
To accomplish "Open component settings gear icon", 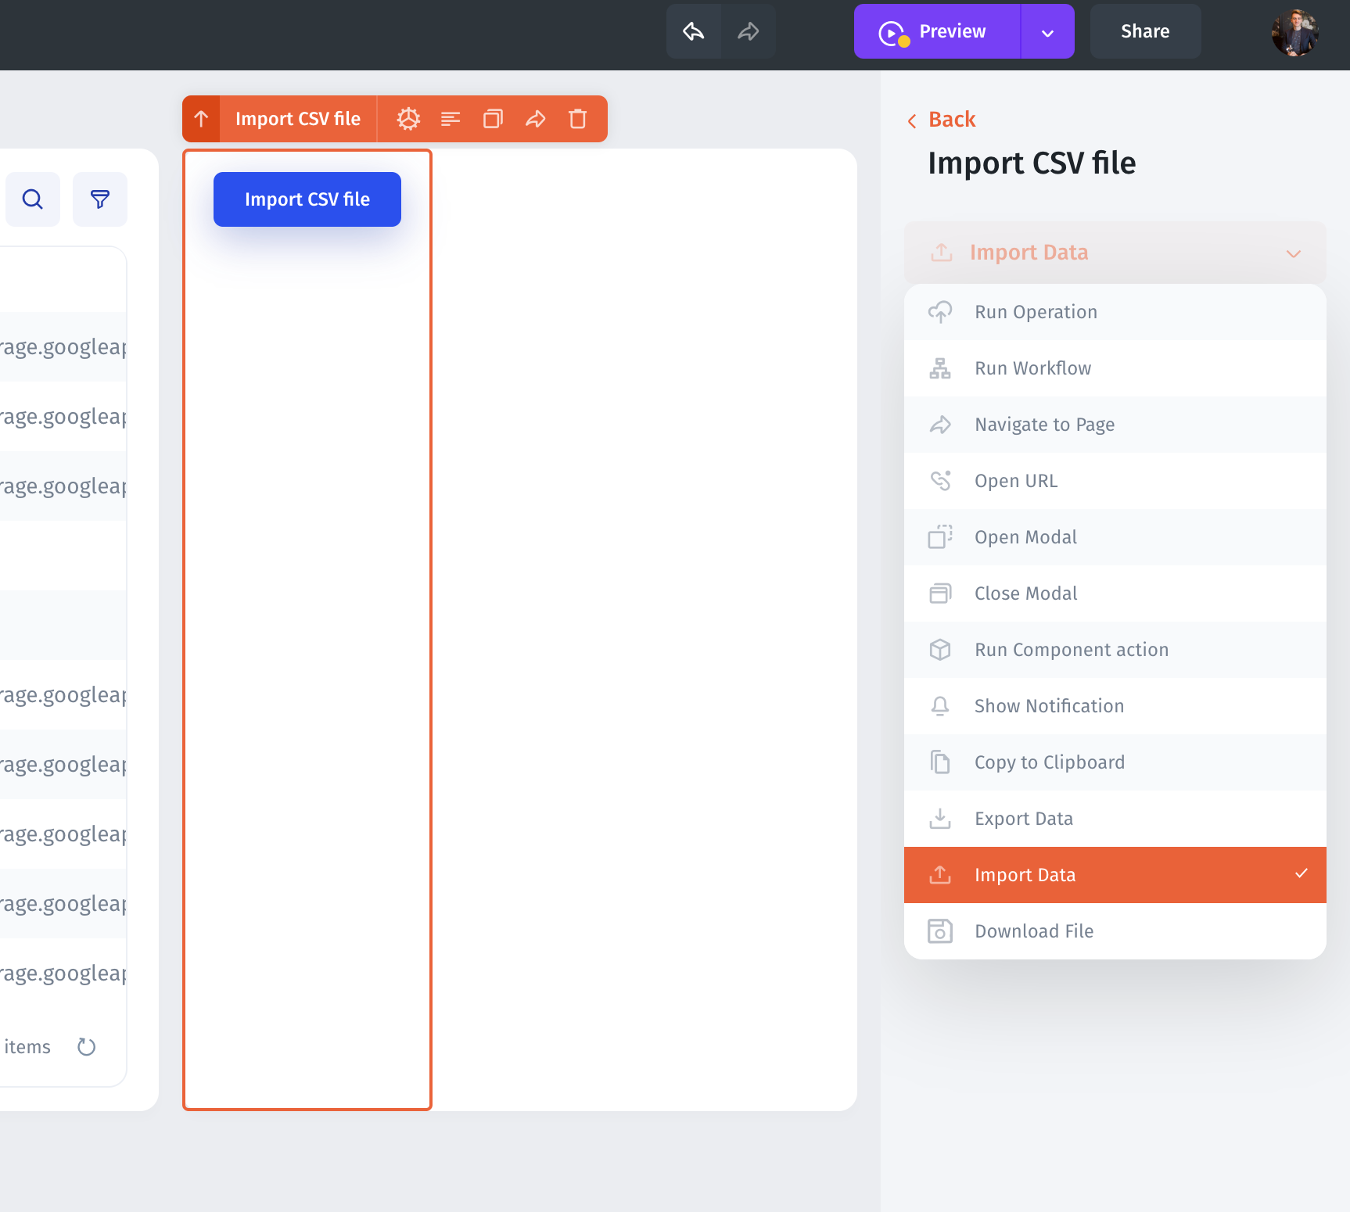I will (x=408, y=119).
